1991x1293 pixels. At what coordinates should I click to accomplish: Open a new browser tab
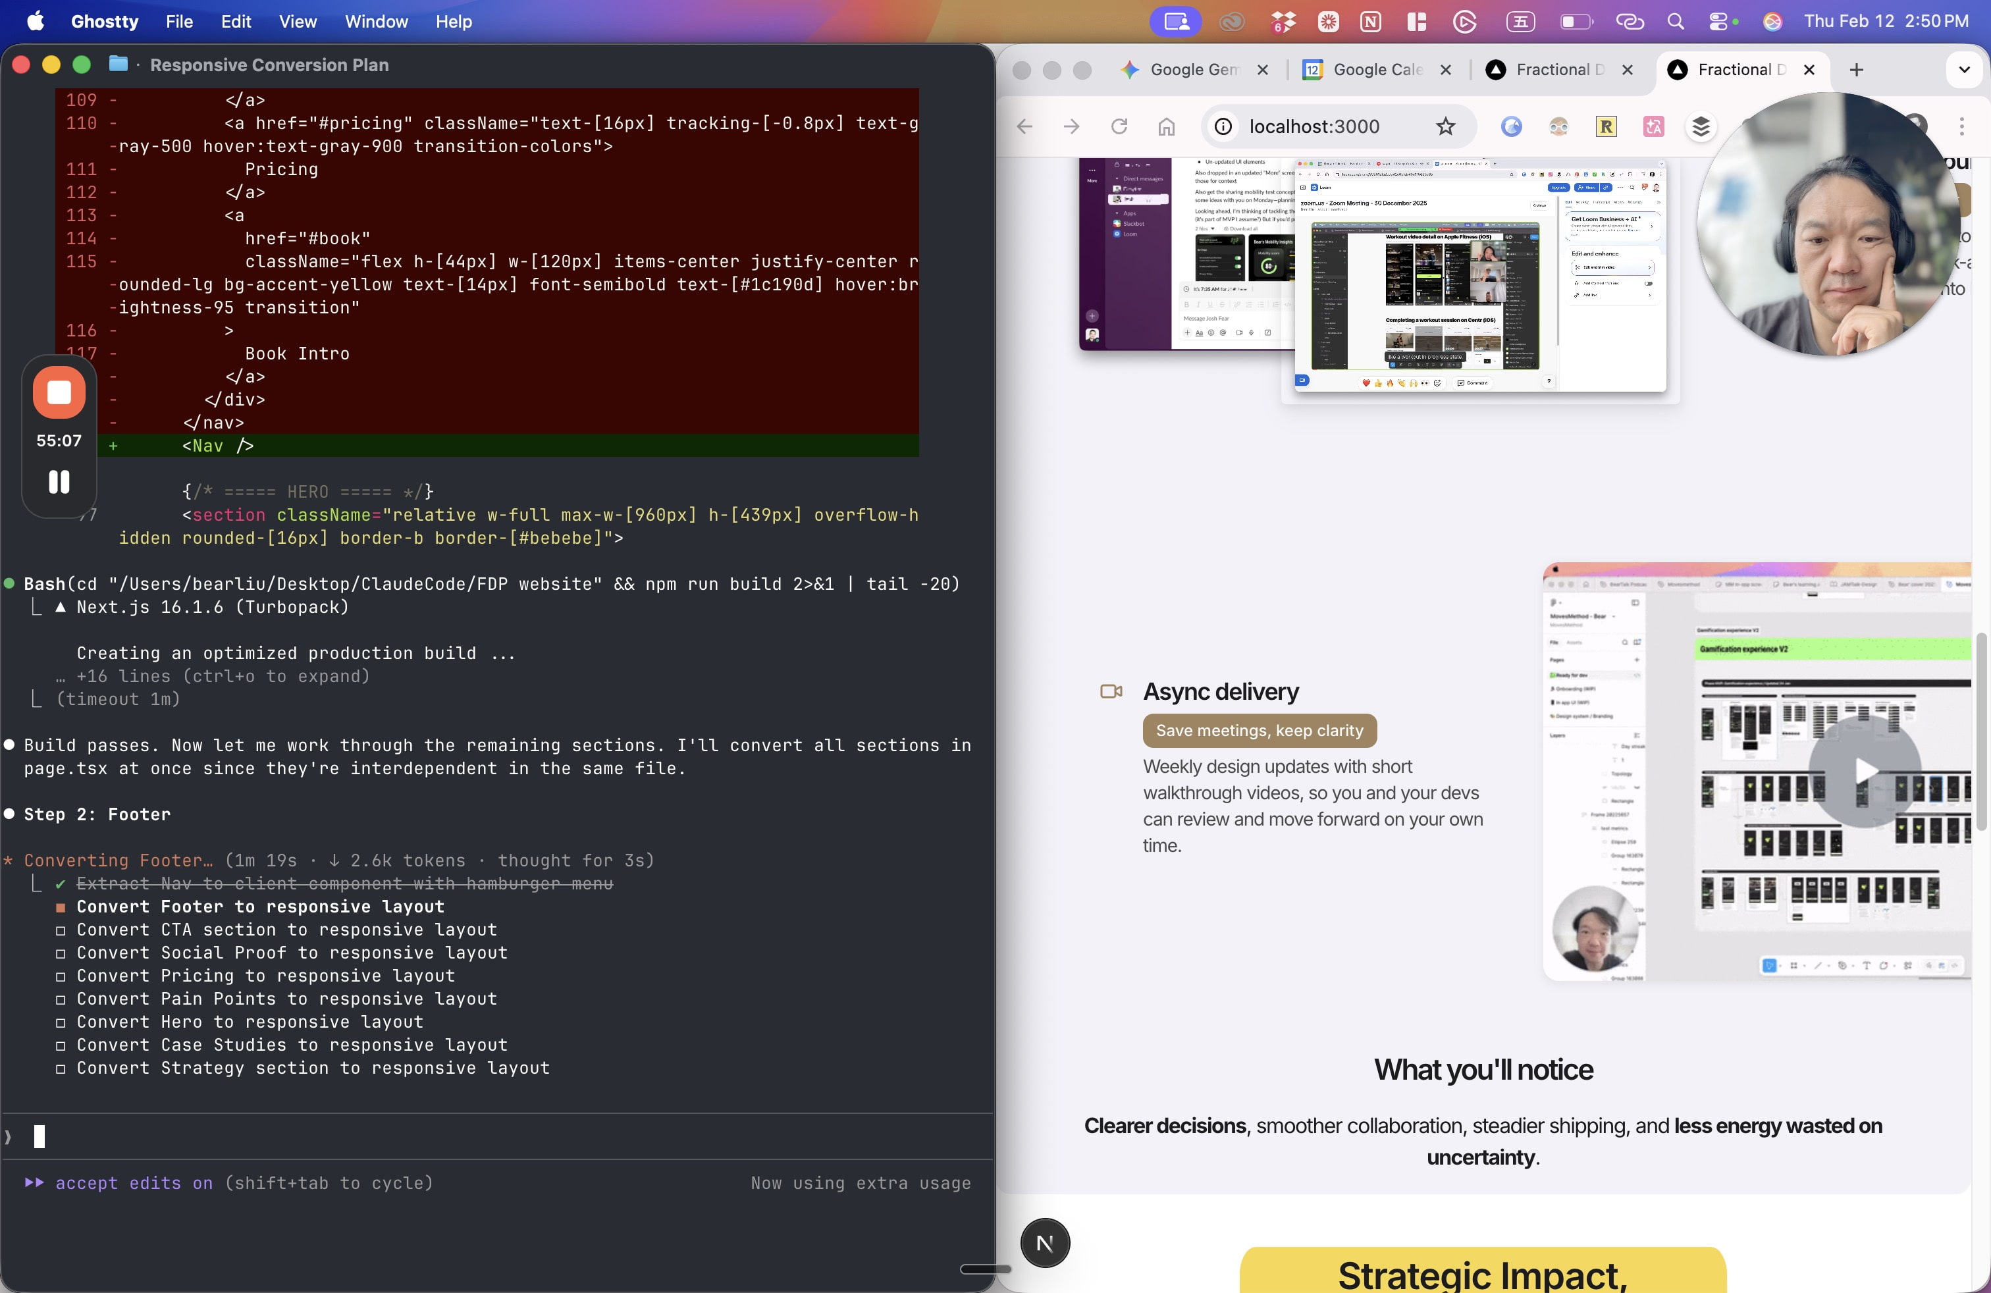pos(1855,69)
